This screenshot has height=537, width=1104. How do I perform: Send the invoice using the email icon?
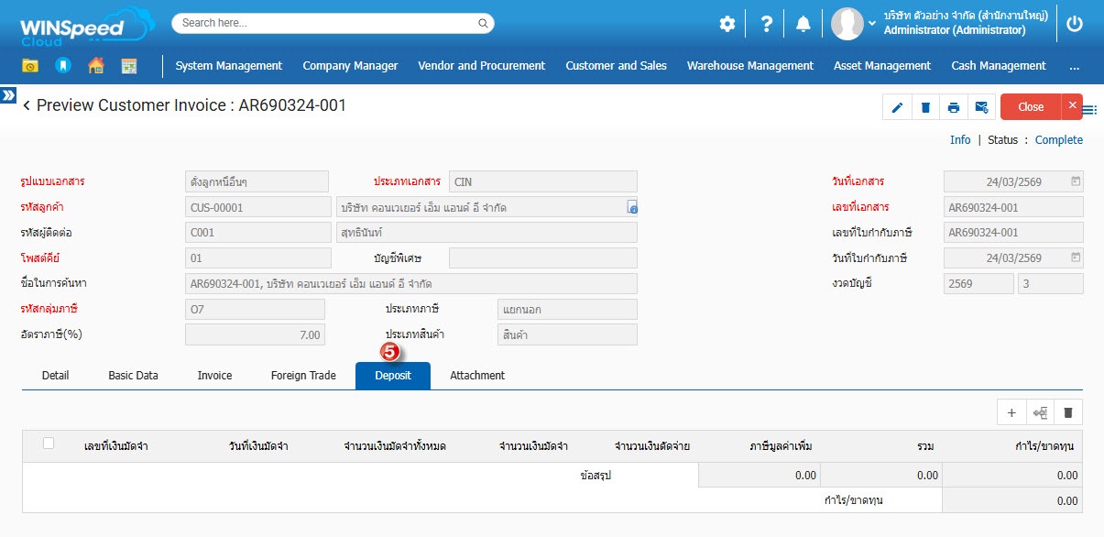click(x=981, y=107)
